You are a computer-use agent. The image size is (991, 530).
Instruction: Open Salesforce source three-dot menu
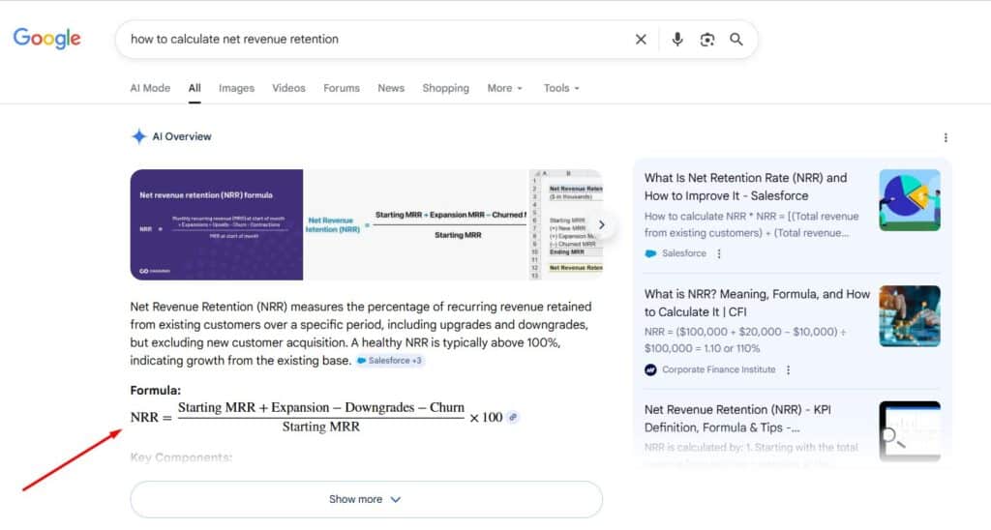[719, 253]
